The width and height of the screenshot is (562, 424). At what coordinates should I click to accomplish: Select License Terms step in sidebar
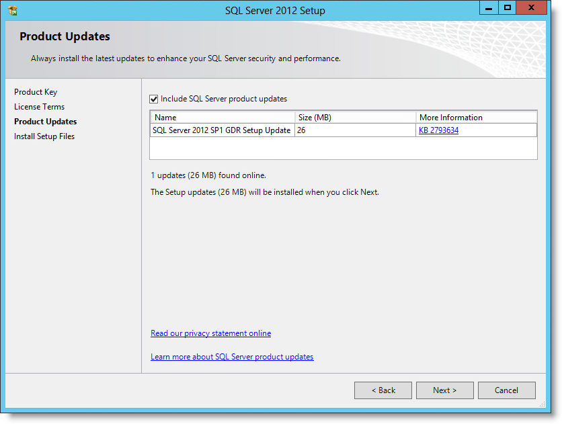coord(39,107)
